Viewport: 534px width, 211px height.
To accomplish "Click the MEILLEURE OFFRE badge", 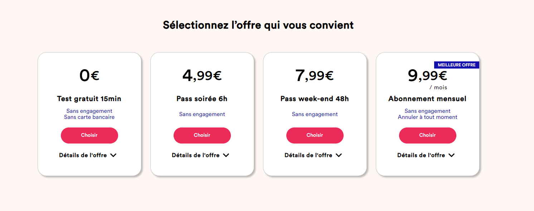I will [456, 65].
